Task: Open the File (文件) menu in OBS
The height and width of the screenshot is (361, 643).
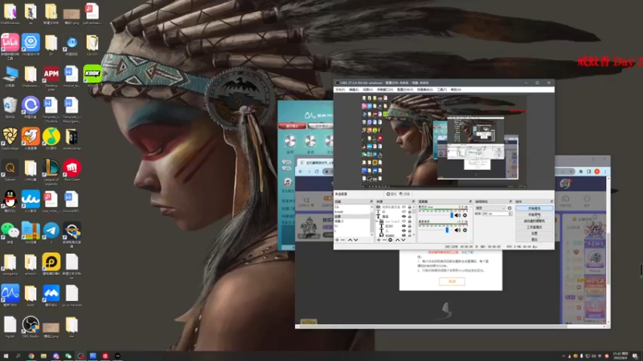Action: [x=340, y=89]
